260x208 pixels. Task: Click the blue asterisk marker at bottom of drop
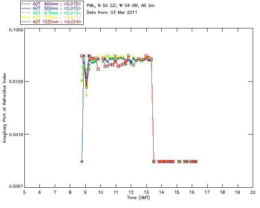pos(82,161)
